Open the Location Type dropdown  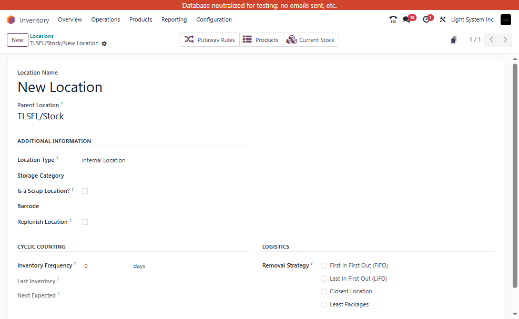coord(165,160)
